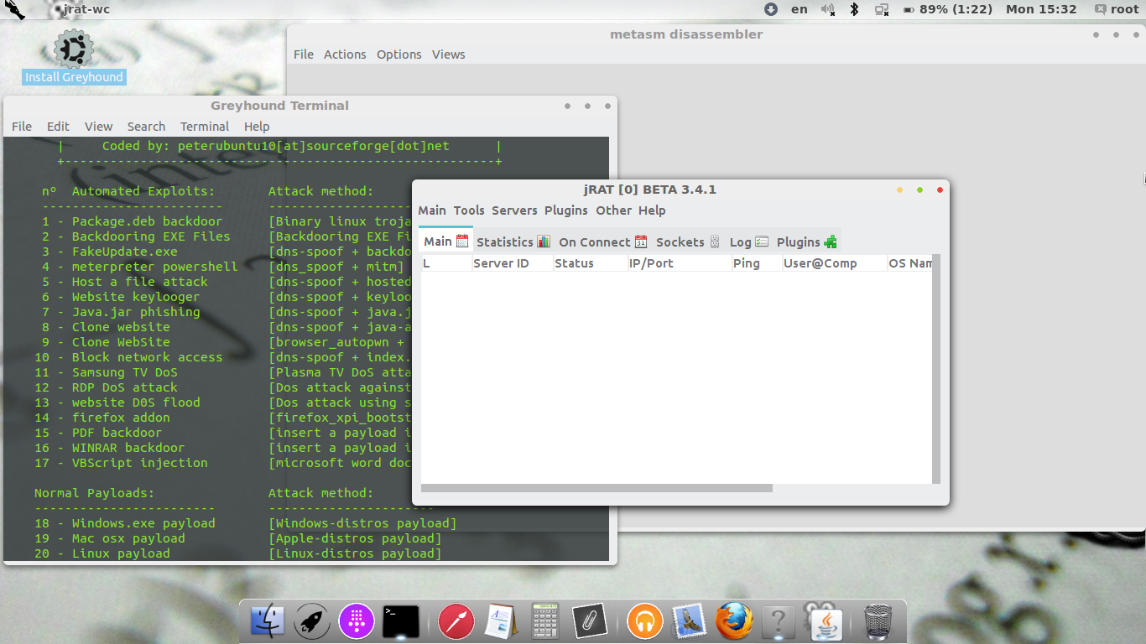Sort by the User@Comp column header
The image size is (1146, 644).
[x=834, y=263]
